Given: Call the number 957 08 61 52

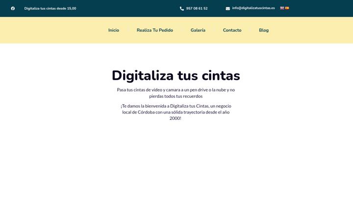Looking at the screenshot, I should [x=197, y=8].
